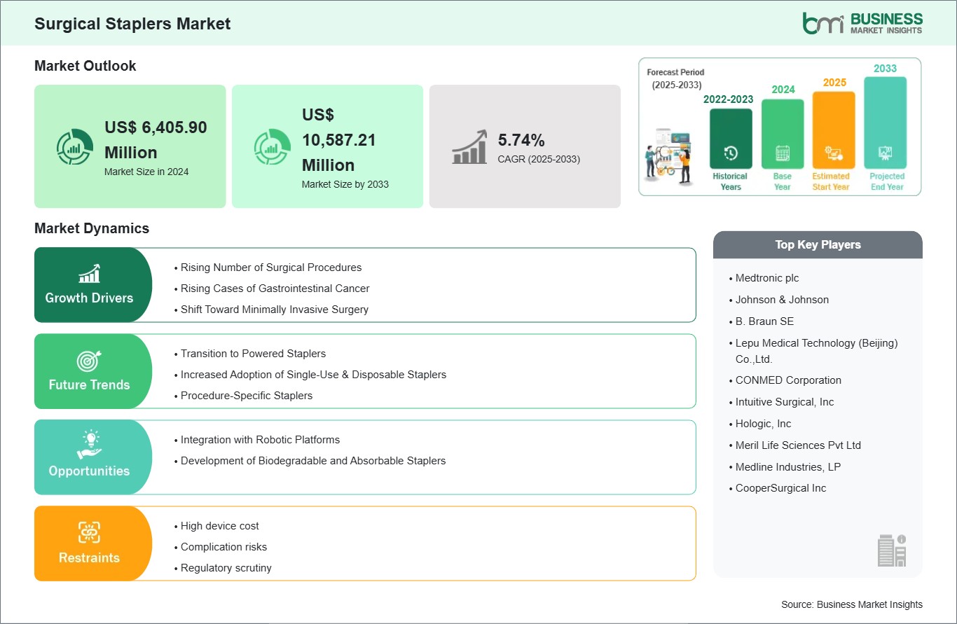Click the CAGR growth arrow chart icon

pyautogui.click(x=469, y=147)
